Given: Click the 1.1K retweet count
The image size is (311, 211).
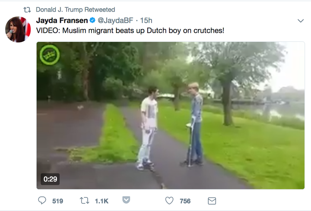Looking at the screenshot, I should [102, 201].
